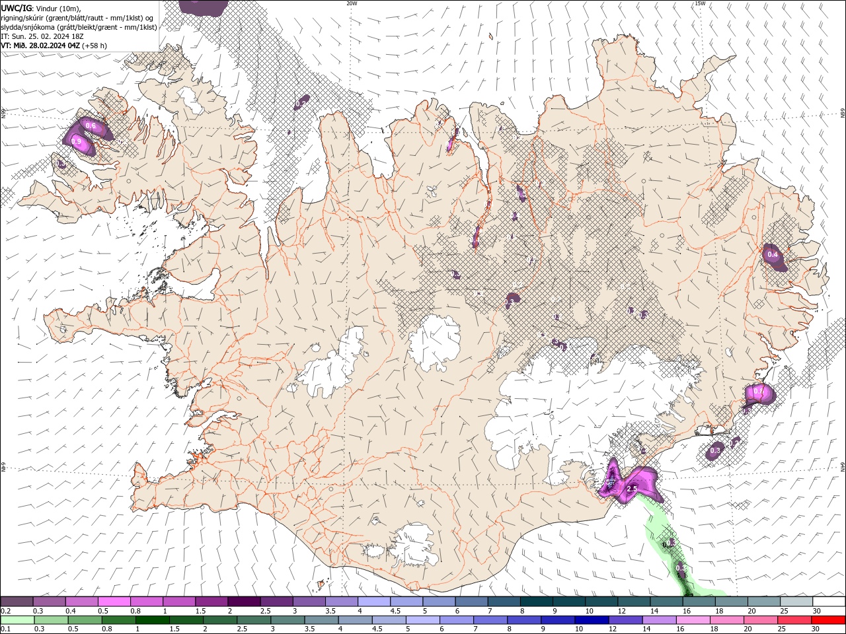
Task: Select the purple swatch at 12 in lower scale
Action: tap(625, 620)
